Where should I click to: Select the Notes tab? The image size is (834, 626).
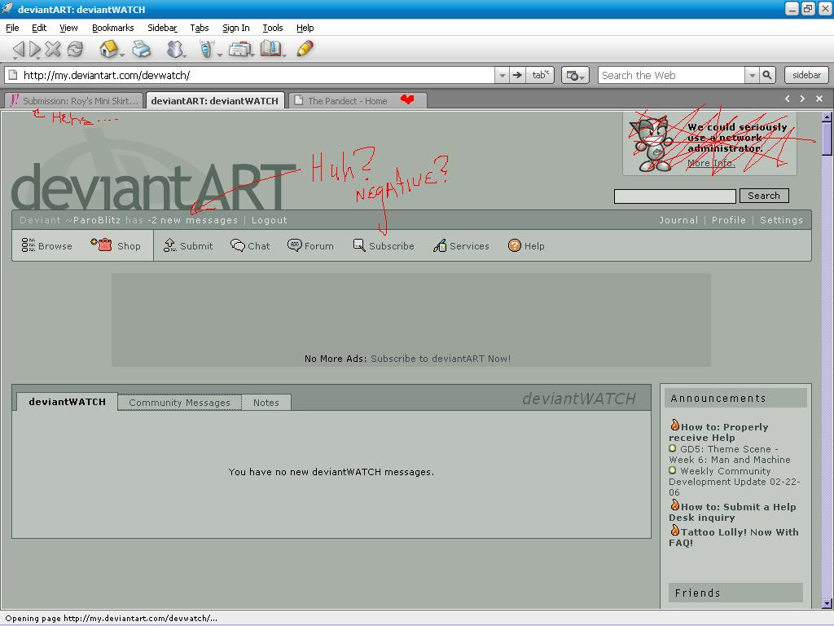point(266,403)
